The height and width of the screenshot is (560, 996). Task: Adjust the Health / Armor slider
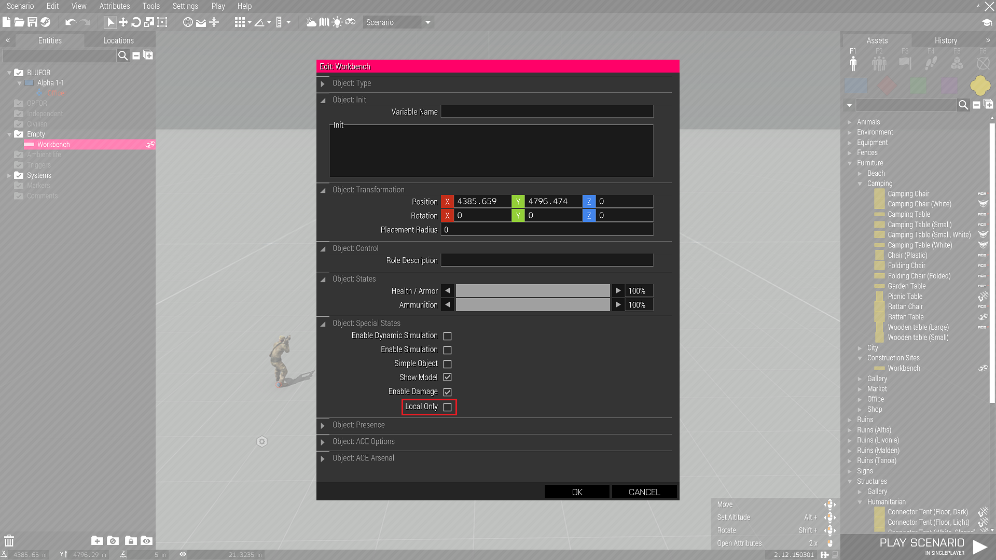[x=533, y=291]
